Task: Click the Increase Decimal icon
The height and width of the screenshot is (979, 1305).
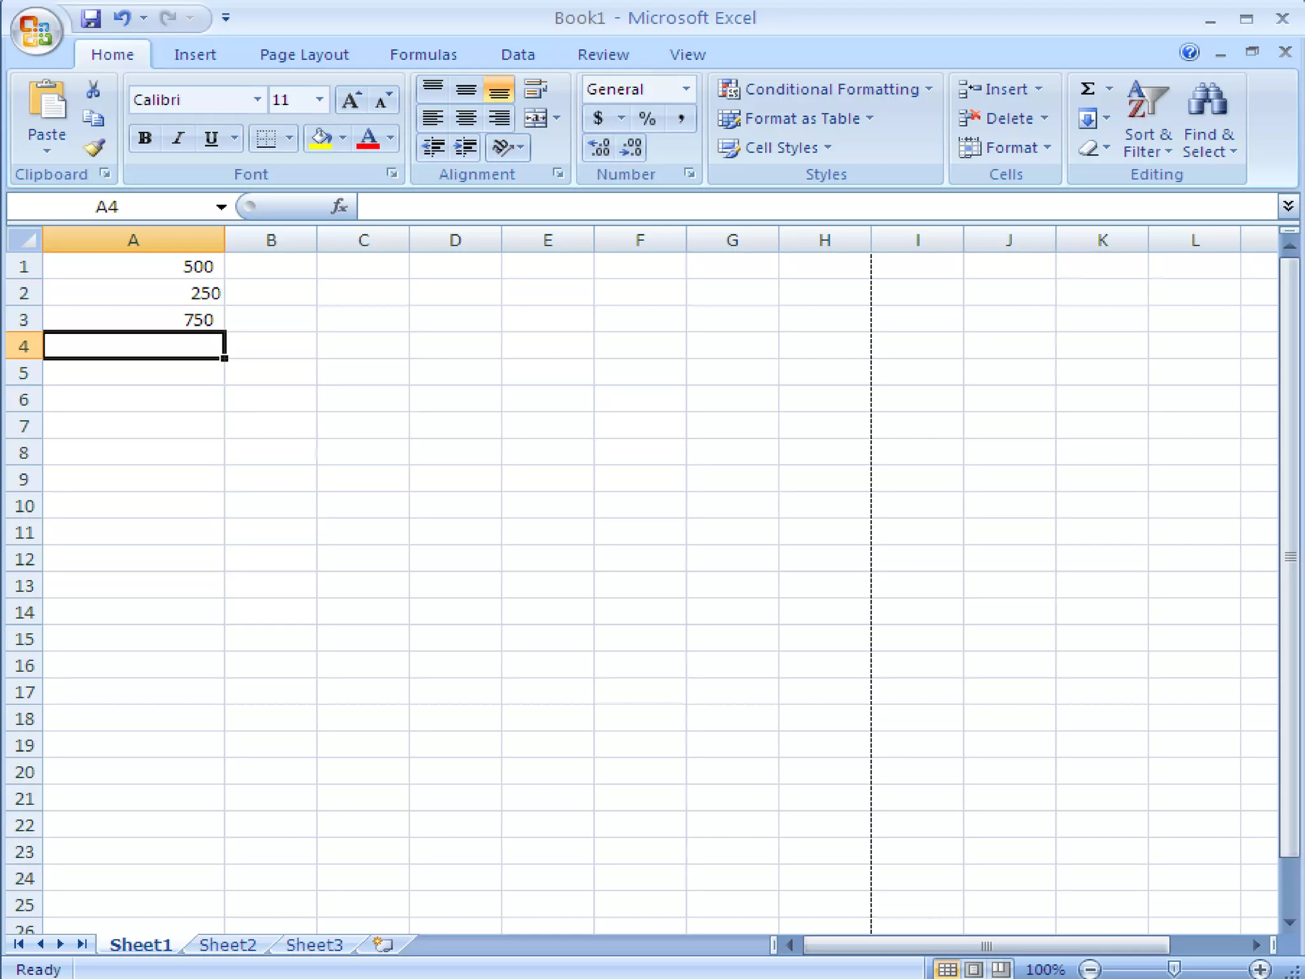Action: coord(599,148)
